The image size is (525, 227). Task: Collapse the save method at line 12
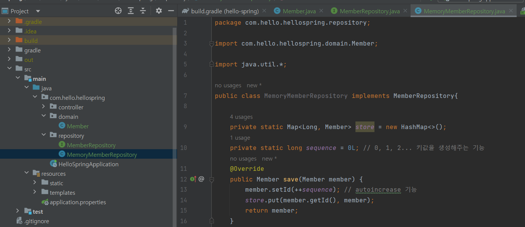(212, 179)
